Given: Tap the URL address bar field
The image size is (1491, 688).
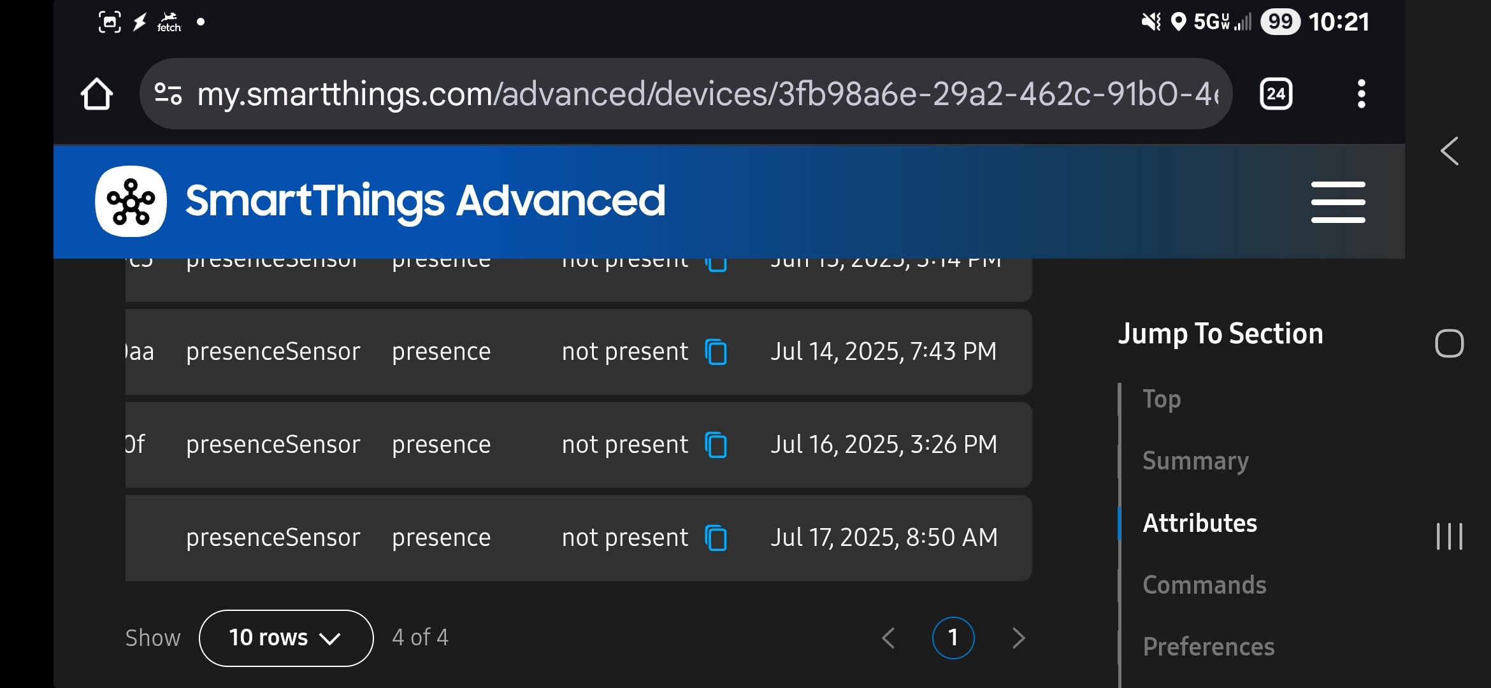Looking at the screenshot, I should 686,94.
